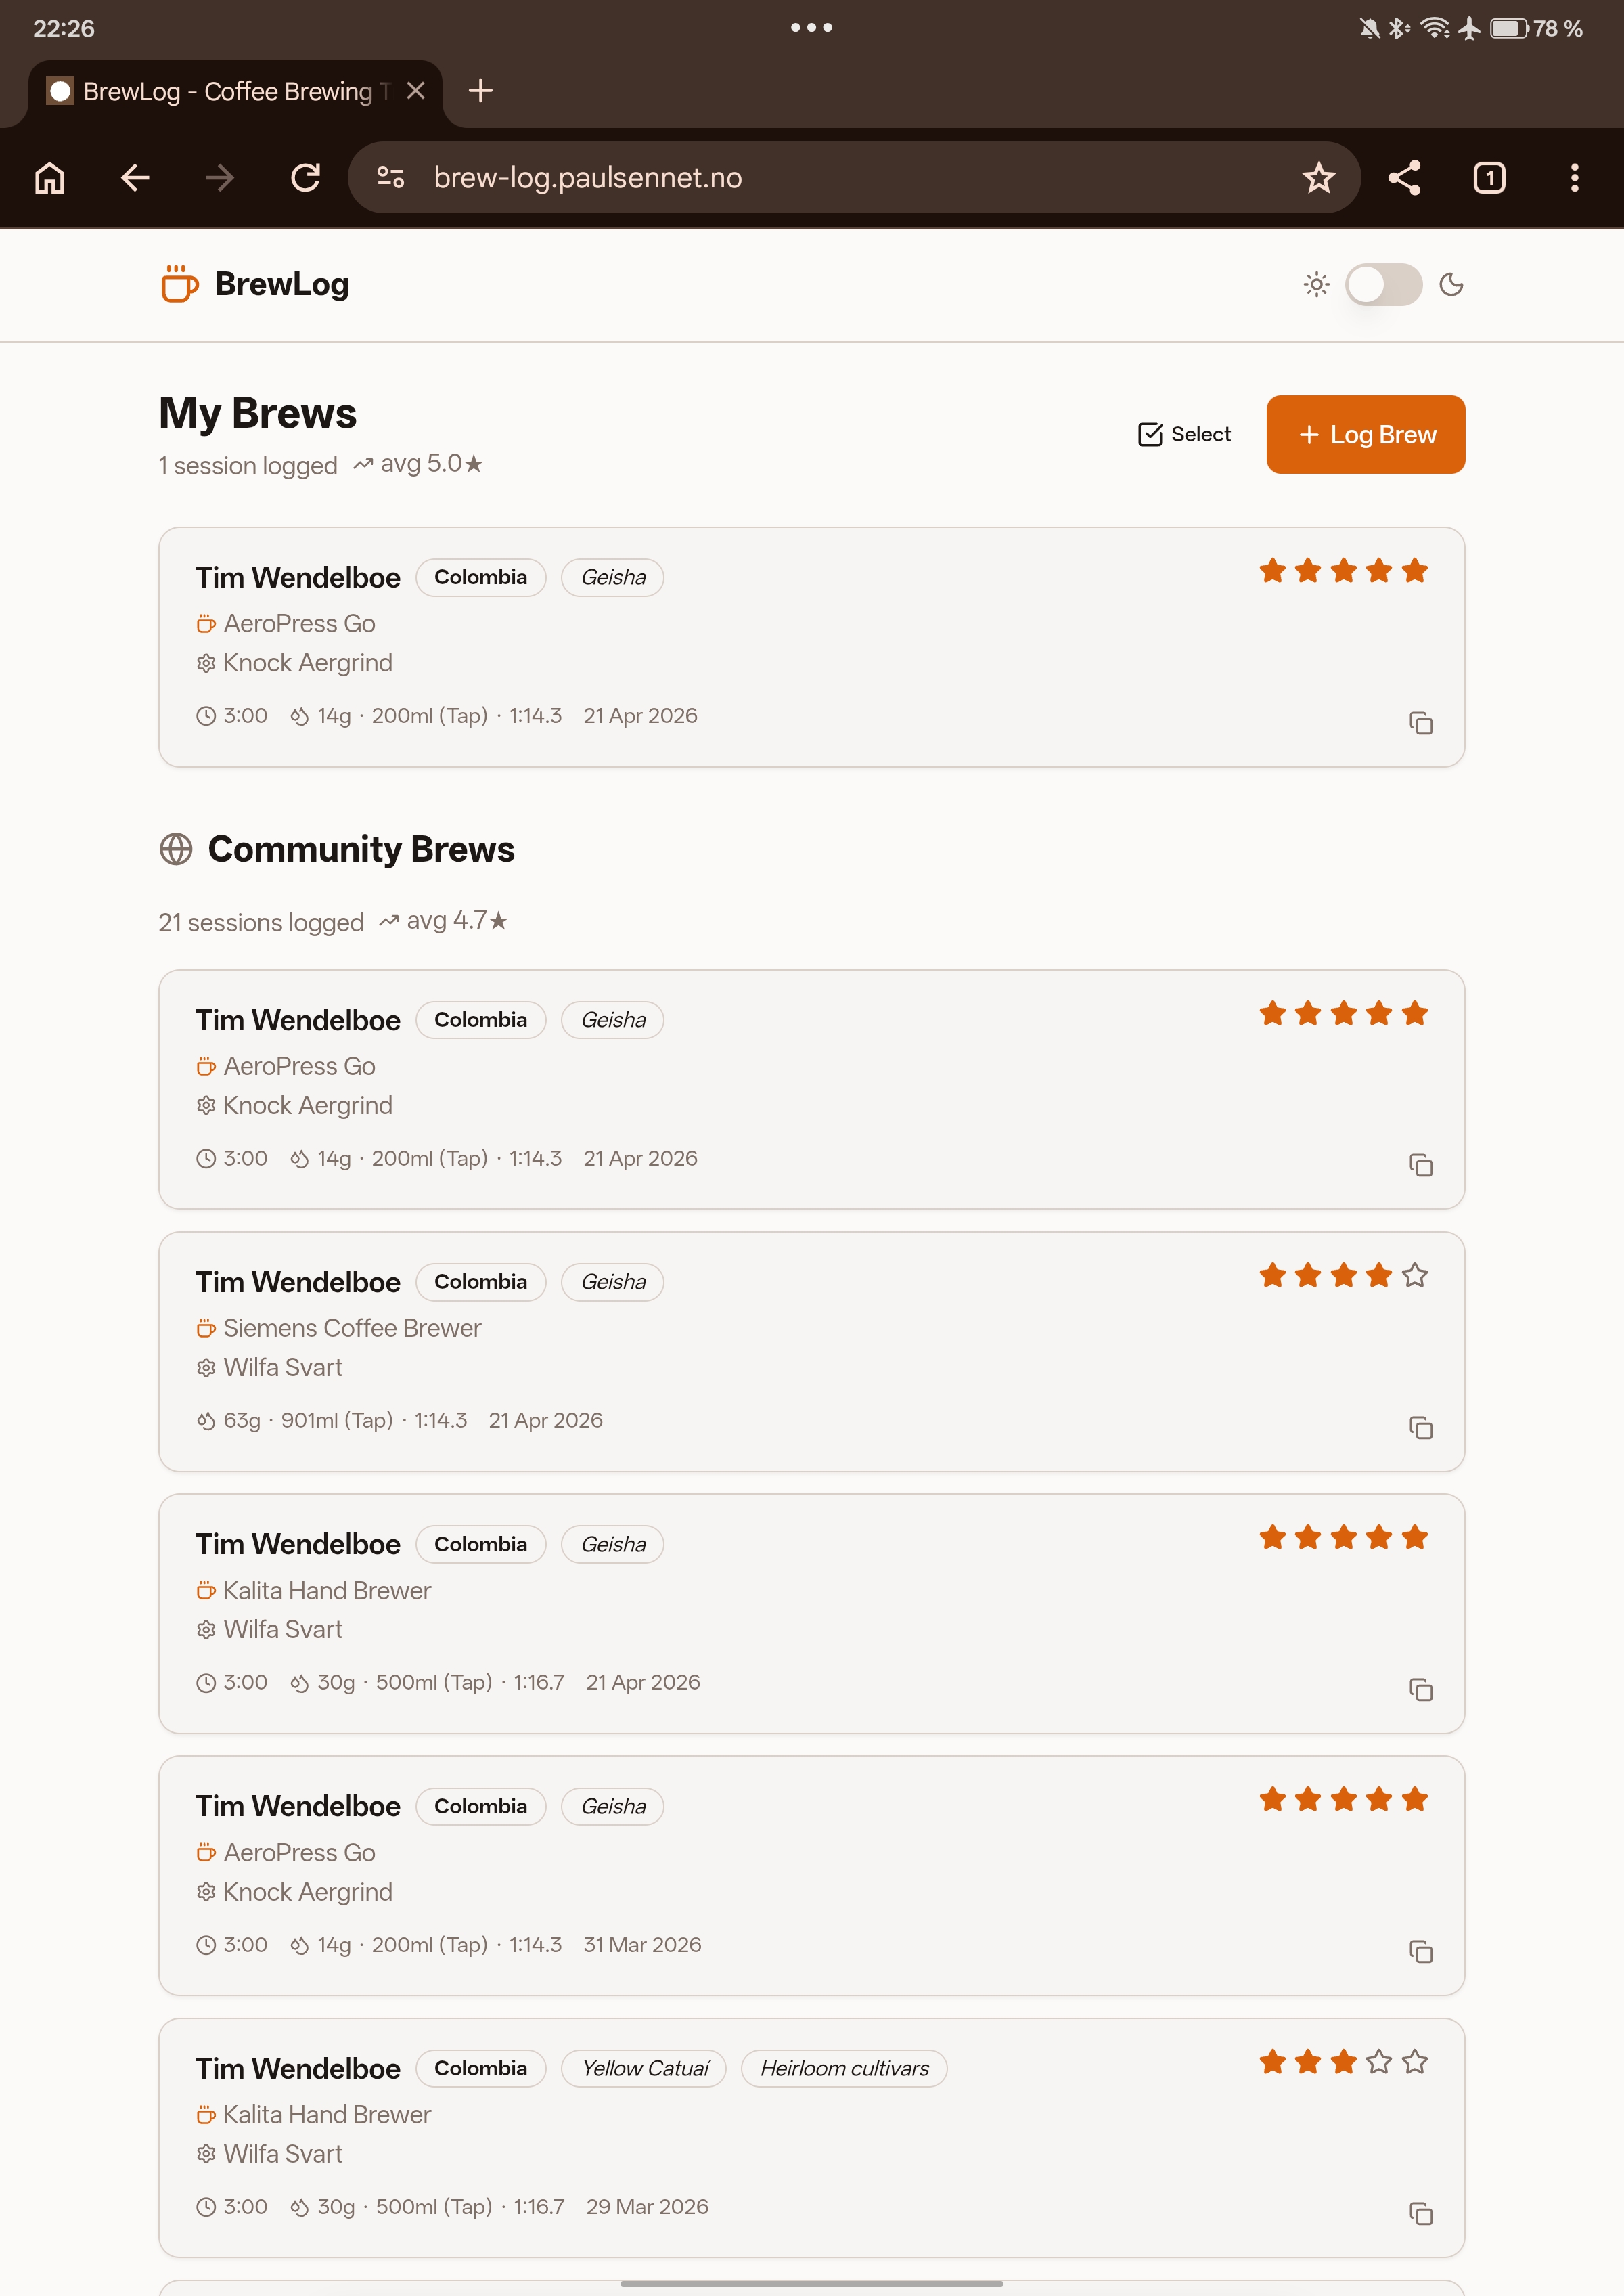The image size is (1624, 2296).
Task: Reload the BrewLog page
Action: tap(305, 178)
